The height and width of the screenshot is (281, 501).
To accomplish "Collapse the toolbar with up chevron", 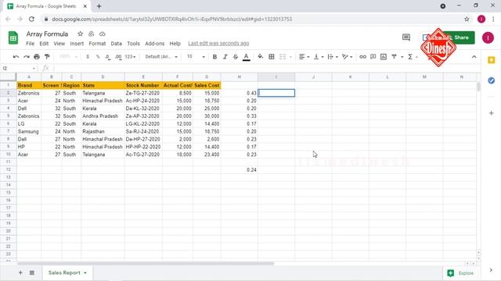I will click(x=474, y=57).
